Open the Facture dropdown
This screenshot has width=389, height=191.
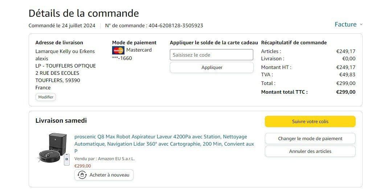(x=346, y=24)
